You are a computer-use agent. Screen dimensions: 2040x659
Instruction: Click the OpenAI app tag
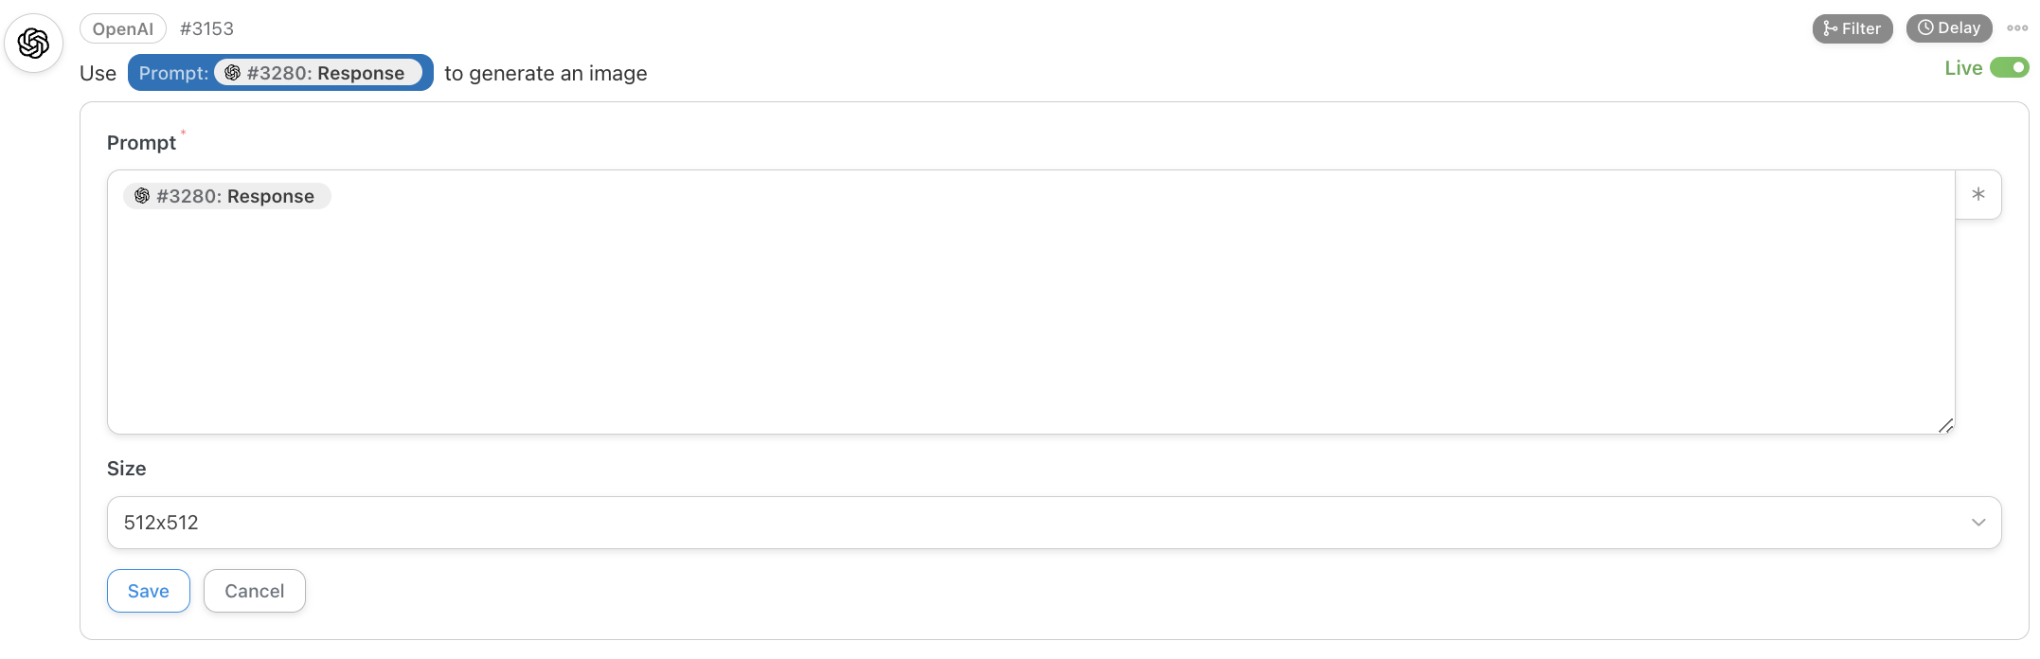pos(123,28)
